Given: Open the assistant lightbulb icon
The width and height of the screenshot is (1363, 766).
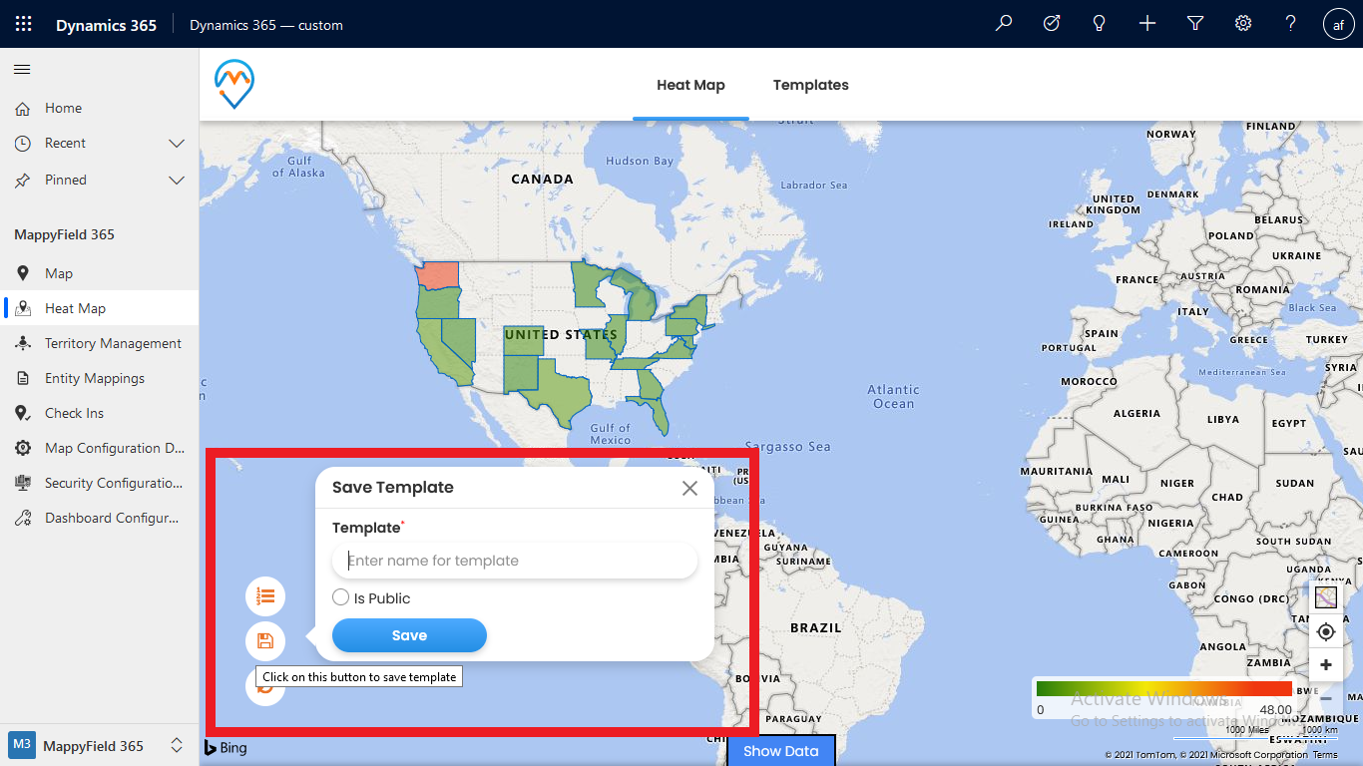Looking at the screenshot, I should 1100,24.
